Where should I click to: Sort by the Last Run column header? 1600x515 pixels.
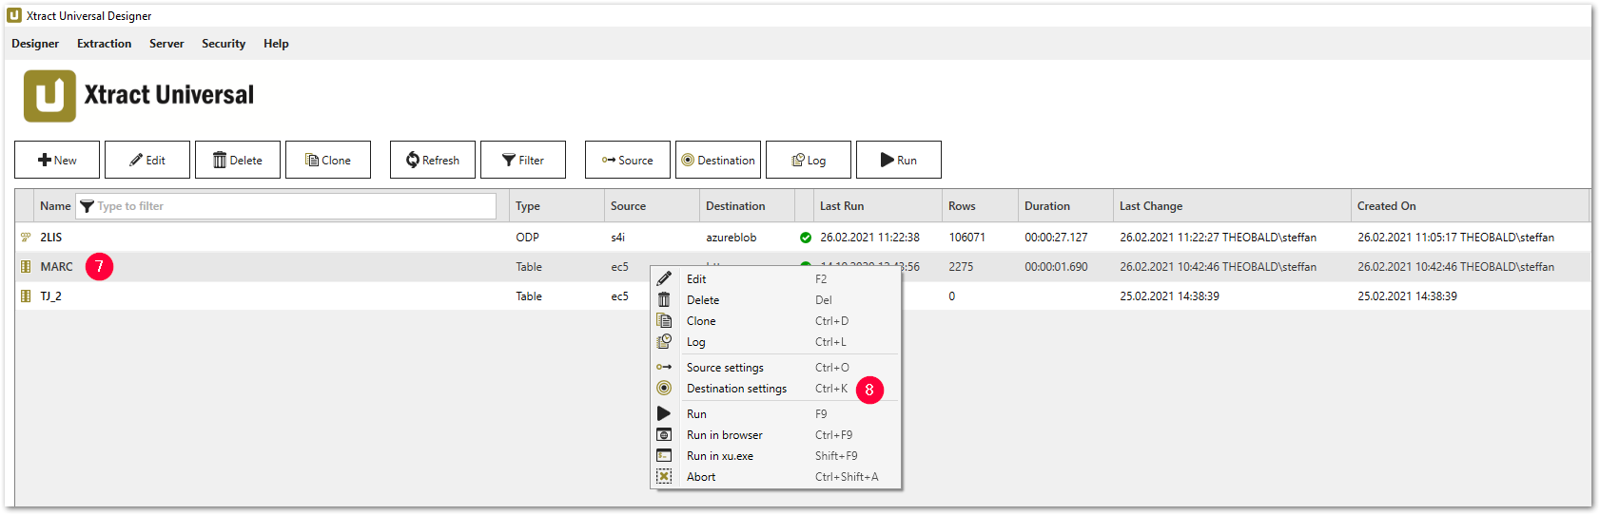[x=842, y=206]
